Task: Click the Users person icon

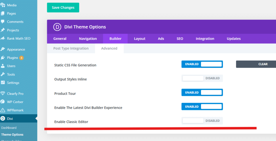Action: coord(3,66)
